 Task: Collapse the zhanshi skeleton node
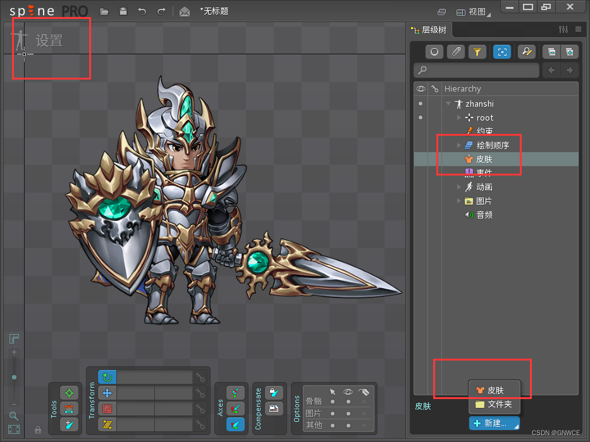coord(448,104)
